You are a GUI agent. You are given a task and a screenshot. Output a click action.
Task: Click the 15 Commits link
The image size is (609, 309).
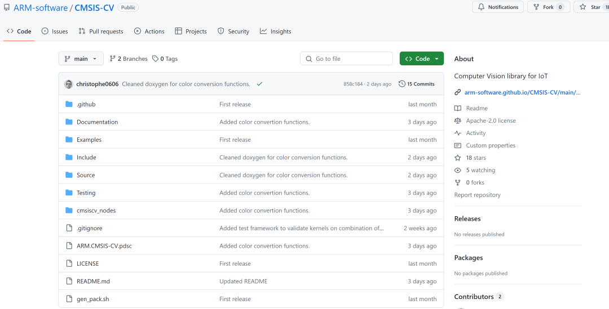(417, 84)
